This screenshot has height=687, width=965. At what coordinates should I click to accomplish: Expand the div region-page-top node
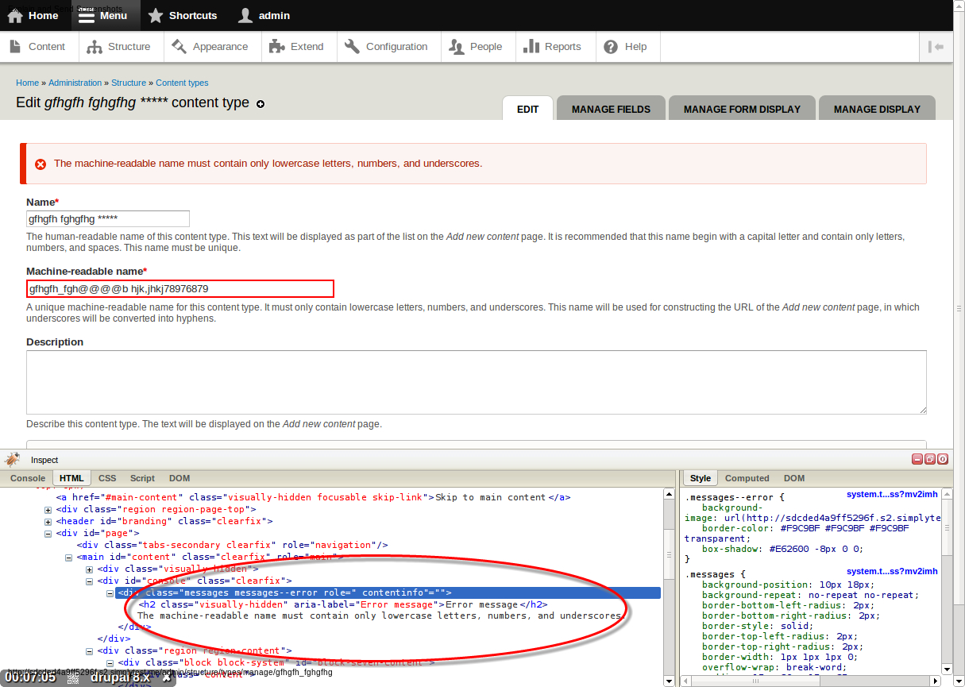(48, 509)
